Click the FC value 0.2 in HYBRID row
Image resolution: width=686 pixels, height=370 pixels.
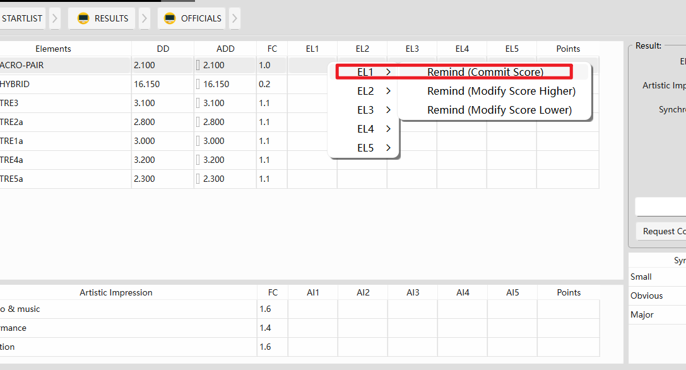[x=264, y=84]
